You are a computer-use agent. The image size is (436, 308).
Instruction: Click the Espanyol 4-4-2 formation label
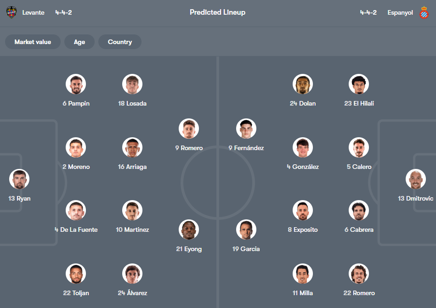(368, 12)
